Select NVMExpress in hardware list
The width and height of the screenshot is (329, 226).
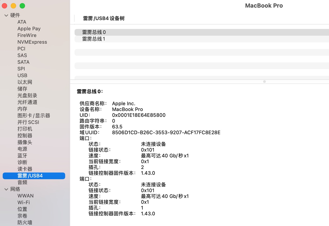tap(32, 42)
